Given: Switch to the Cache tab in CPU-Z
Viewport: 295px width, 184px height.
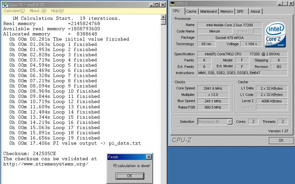Looking at the screenshot, I should (x=191, y=11).
